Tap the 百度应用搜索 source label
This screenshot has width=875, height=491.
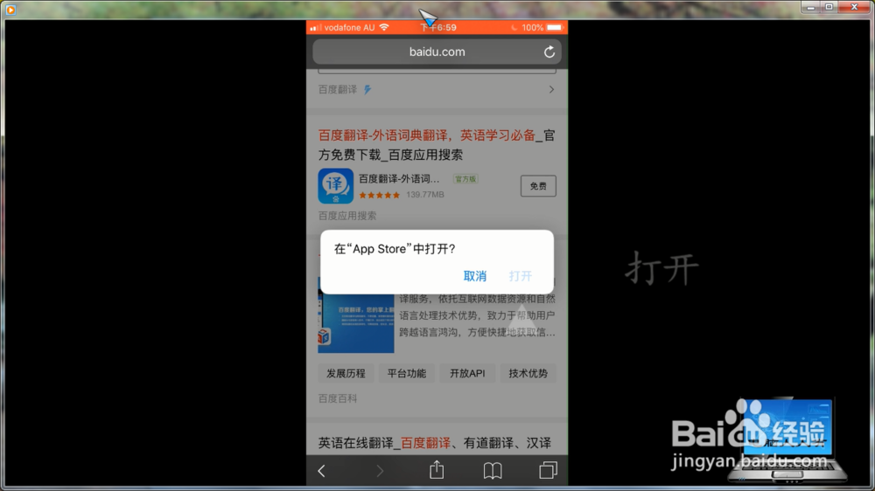(x=347, y=216)
